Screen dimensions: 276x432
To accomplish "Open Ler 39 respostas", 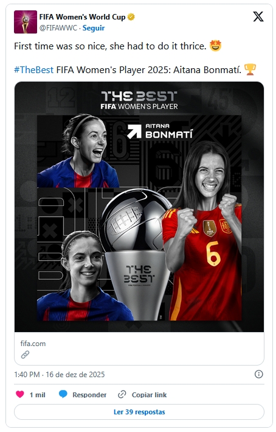I will click(139, 412).
